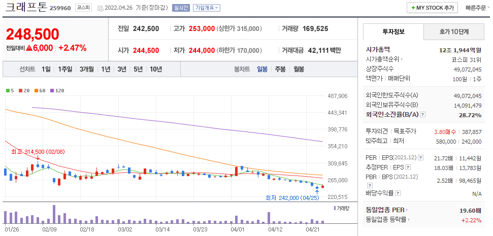Click the red up-triangle next to 6,000
Screen dimensions: 493x236
pyautogui.click(x=29, y=48)
